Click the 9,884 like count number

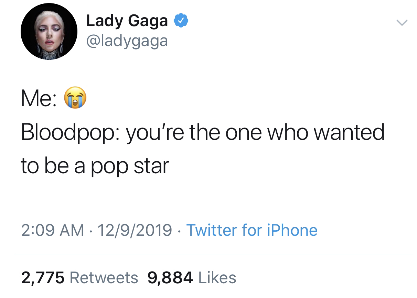(170, 278)
